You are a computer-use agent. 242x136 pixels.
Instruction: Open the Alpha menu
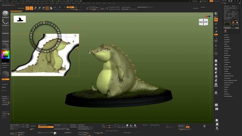coord(3,3)
